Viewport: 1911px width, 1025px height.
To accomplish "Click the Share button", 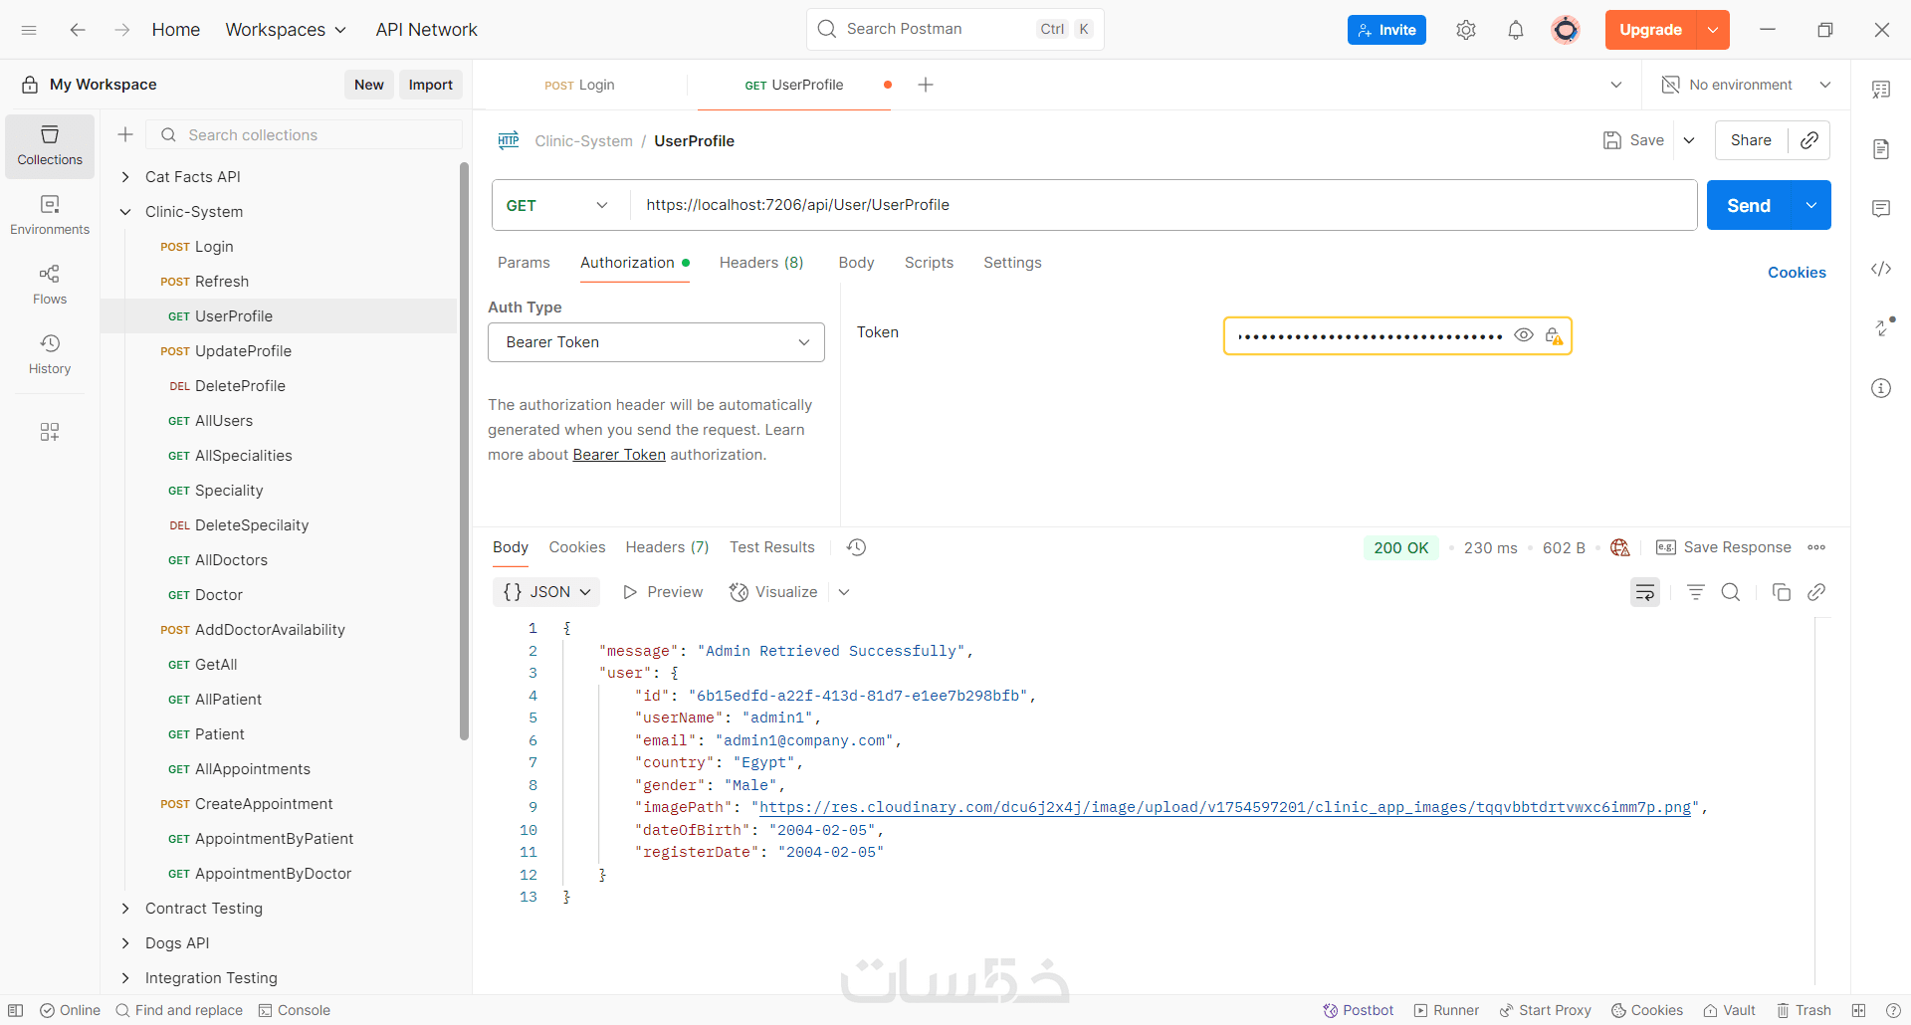I will pos(1751,140).
